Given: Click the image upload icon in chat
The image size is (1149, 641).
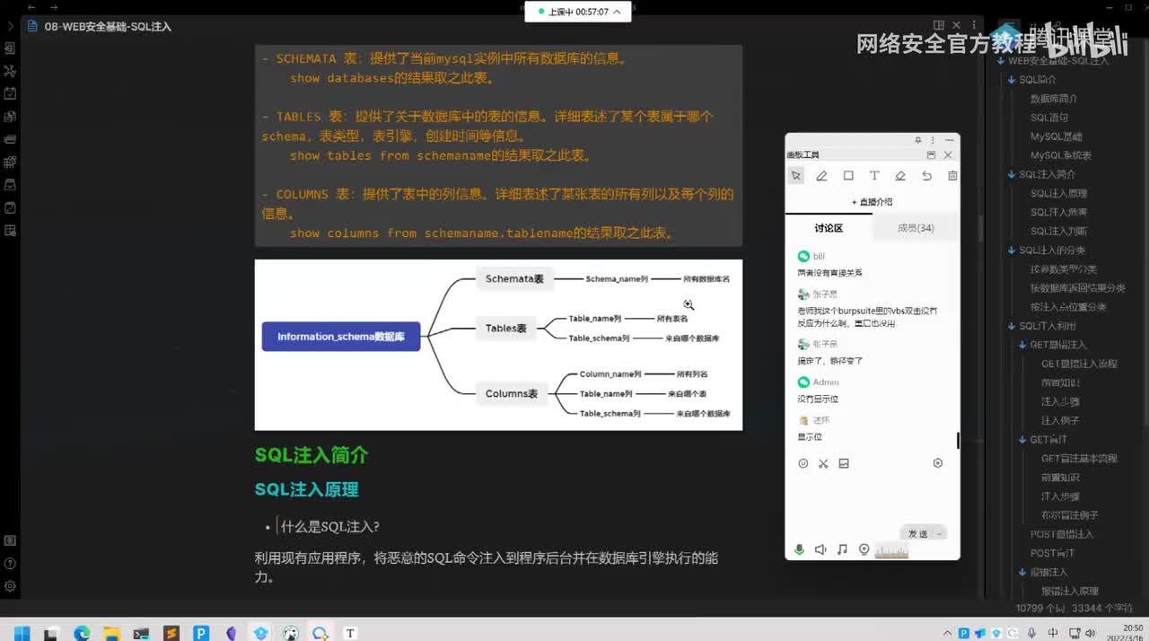Looking at the screenshot, I should (x=844, y=463).
